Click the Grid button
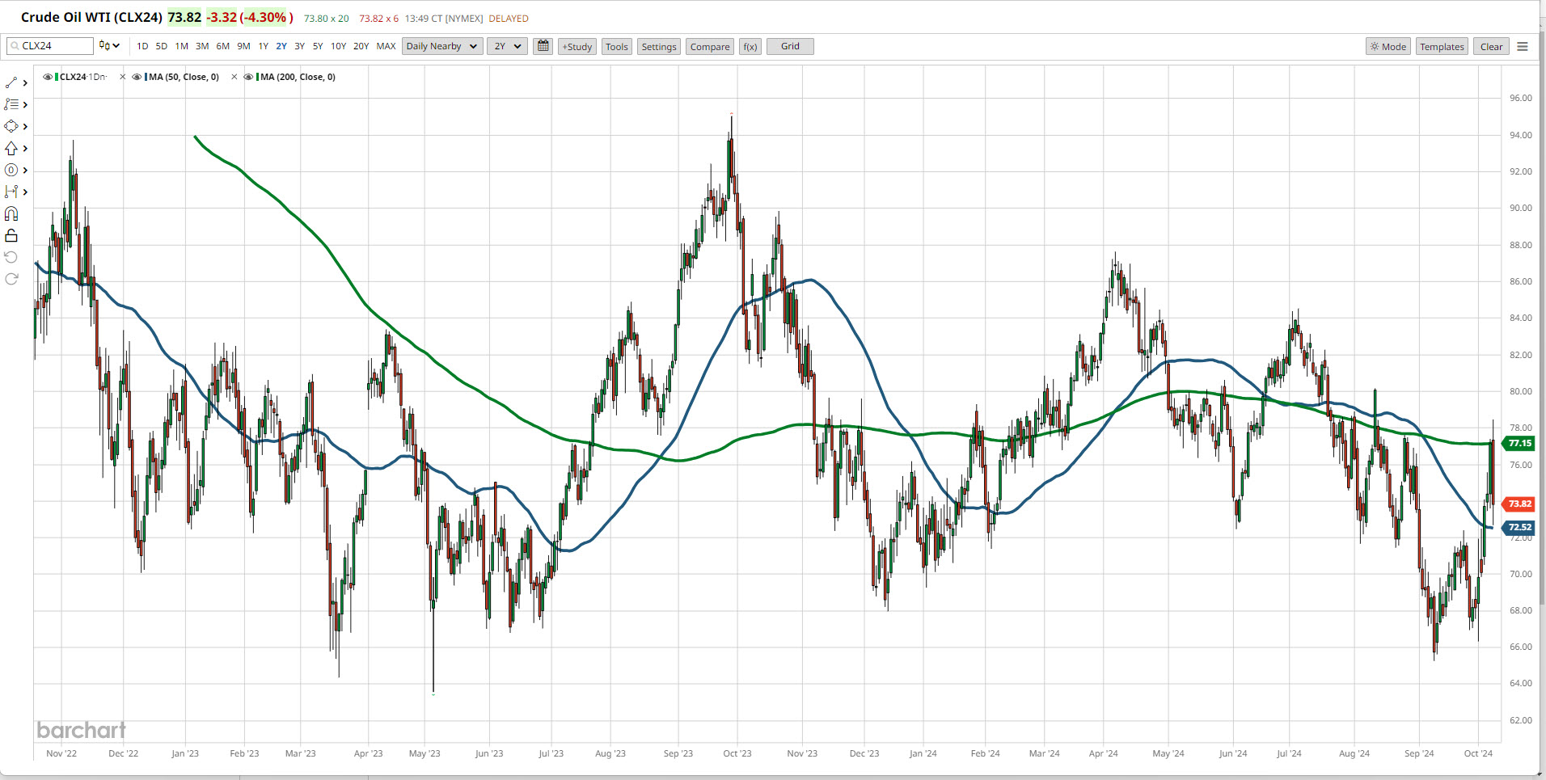The image size is (1546, 780). point(790,46)
